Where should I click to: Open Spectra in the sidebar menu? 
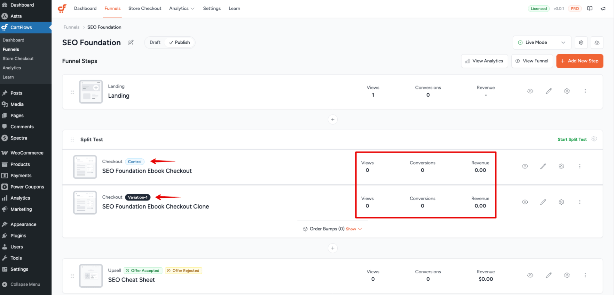pyautogui.click(x=26, y=138)
